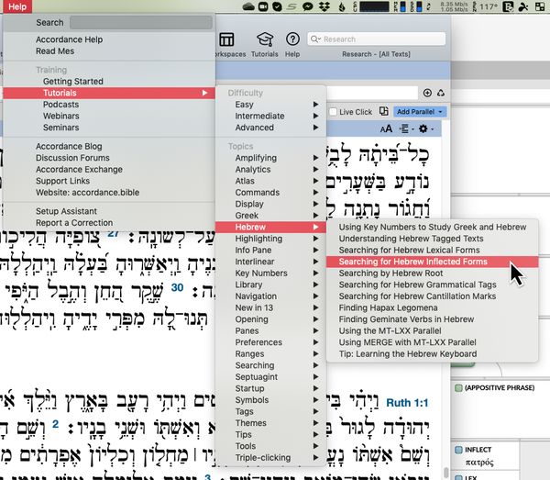Screen dimensions: 550x480
Task: Select Searching by Hebrew Root tutorial
Action: click(432, 273)
